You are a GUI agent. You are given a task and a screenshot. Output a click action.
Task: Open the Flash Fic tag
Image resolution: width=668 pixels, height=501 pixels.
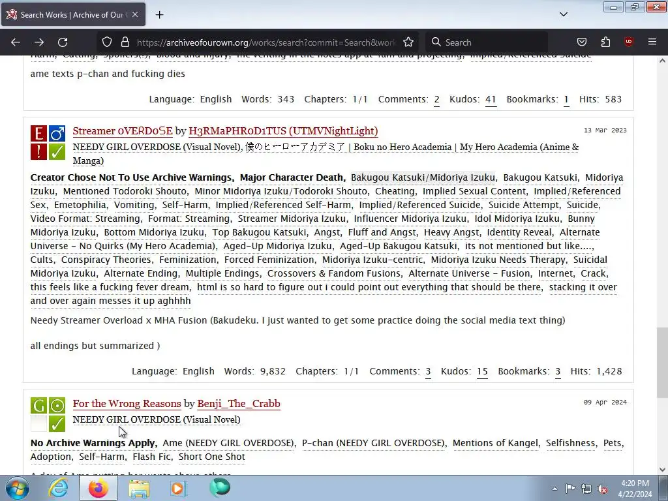(x=151, y=457)
